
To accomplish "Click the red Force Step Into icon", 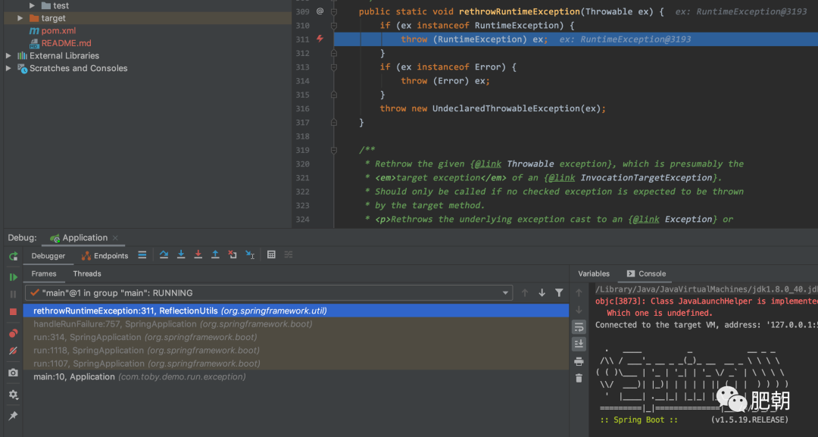I will tap(198, 255).
